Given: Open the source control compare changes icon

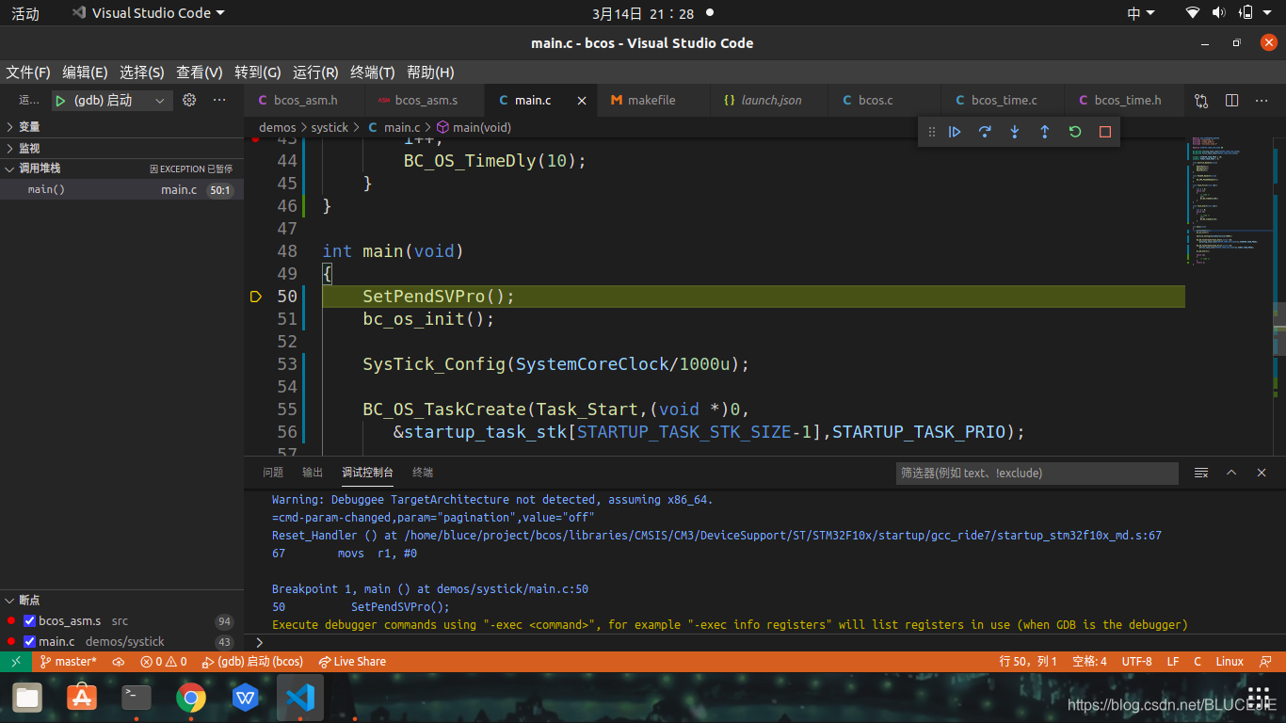Looking at the screenshot, I should coord(1201,100).
